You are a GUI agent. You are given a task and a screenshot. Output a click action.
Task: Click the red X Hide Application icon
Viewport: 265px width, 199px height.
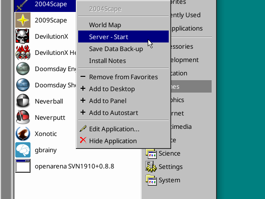pos(83,140)
